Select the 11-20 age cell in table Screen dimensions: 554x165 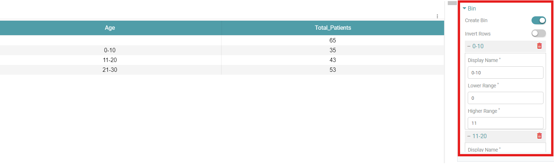(x=109, y=60)
